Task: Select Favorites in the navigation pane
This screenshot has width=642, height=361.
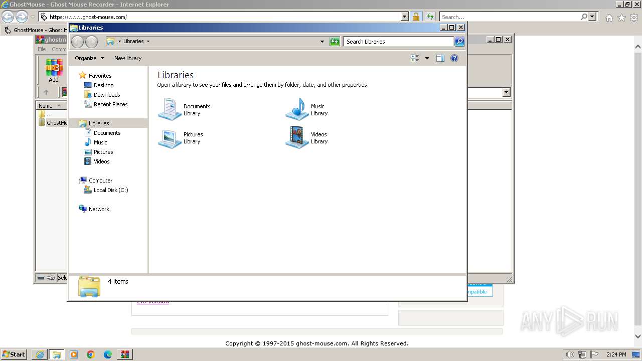Action: [100, 76]
